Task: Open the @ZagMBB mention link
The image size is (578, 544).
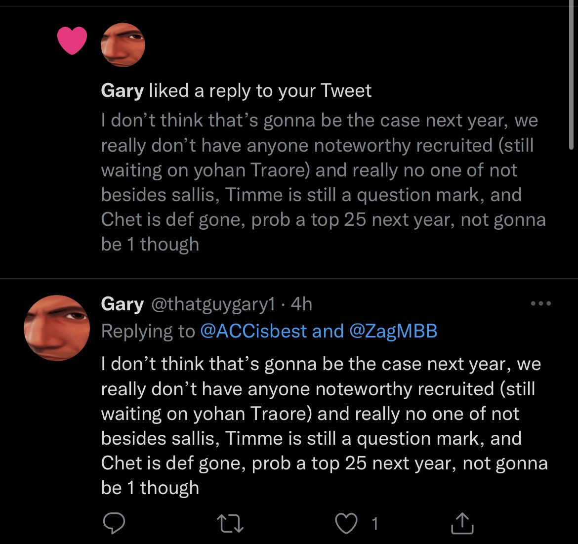Action: 393,331
